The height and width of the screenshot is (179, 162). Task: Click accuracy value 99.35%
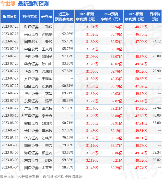click(x=68, y=160)
